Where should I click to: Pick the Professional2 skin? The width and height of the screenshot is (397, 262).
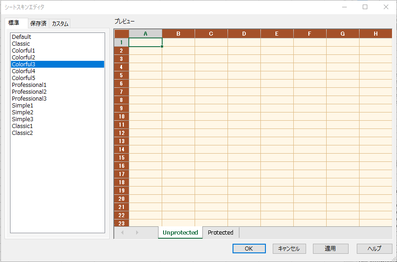29,92
